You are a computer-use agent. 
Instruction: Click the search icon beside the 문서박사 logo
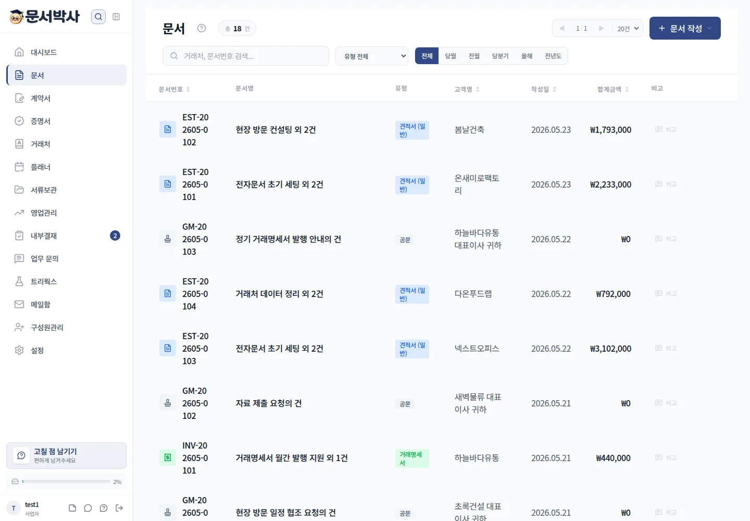tap(98, 17)
